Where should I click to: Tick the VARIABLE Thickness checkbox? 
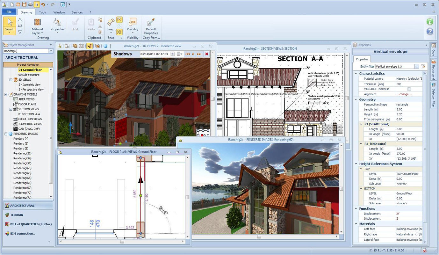(409, 89)
